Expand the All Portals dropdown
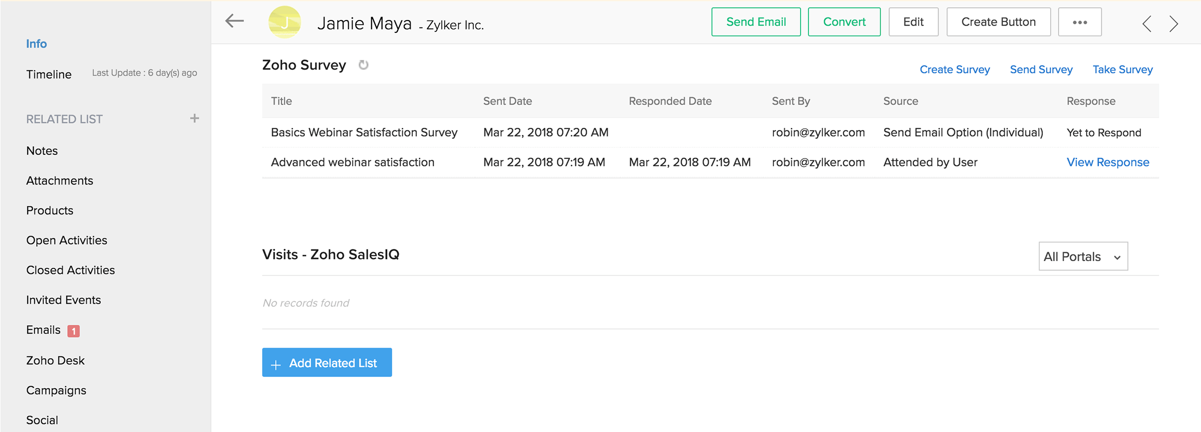Image resolution: width=1201 pixels, height=432 pixels. [1083, 257]
